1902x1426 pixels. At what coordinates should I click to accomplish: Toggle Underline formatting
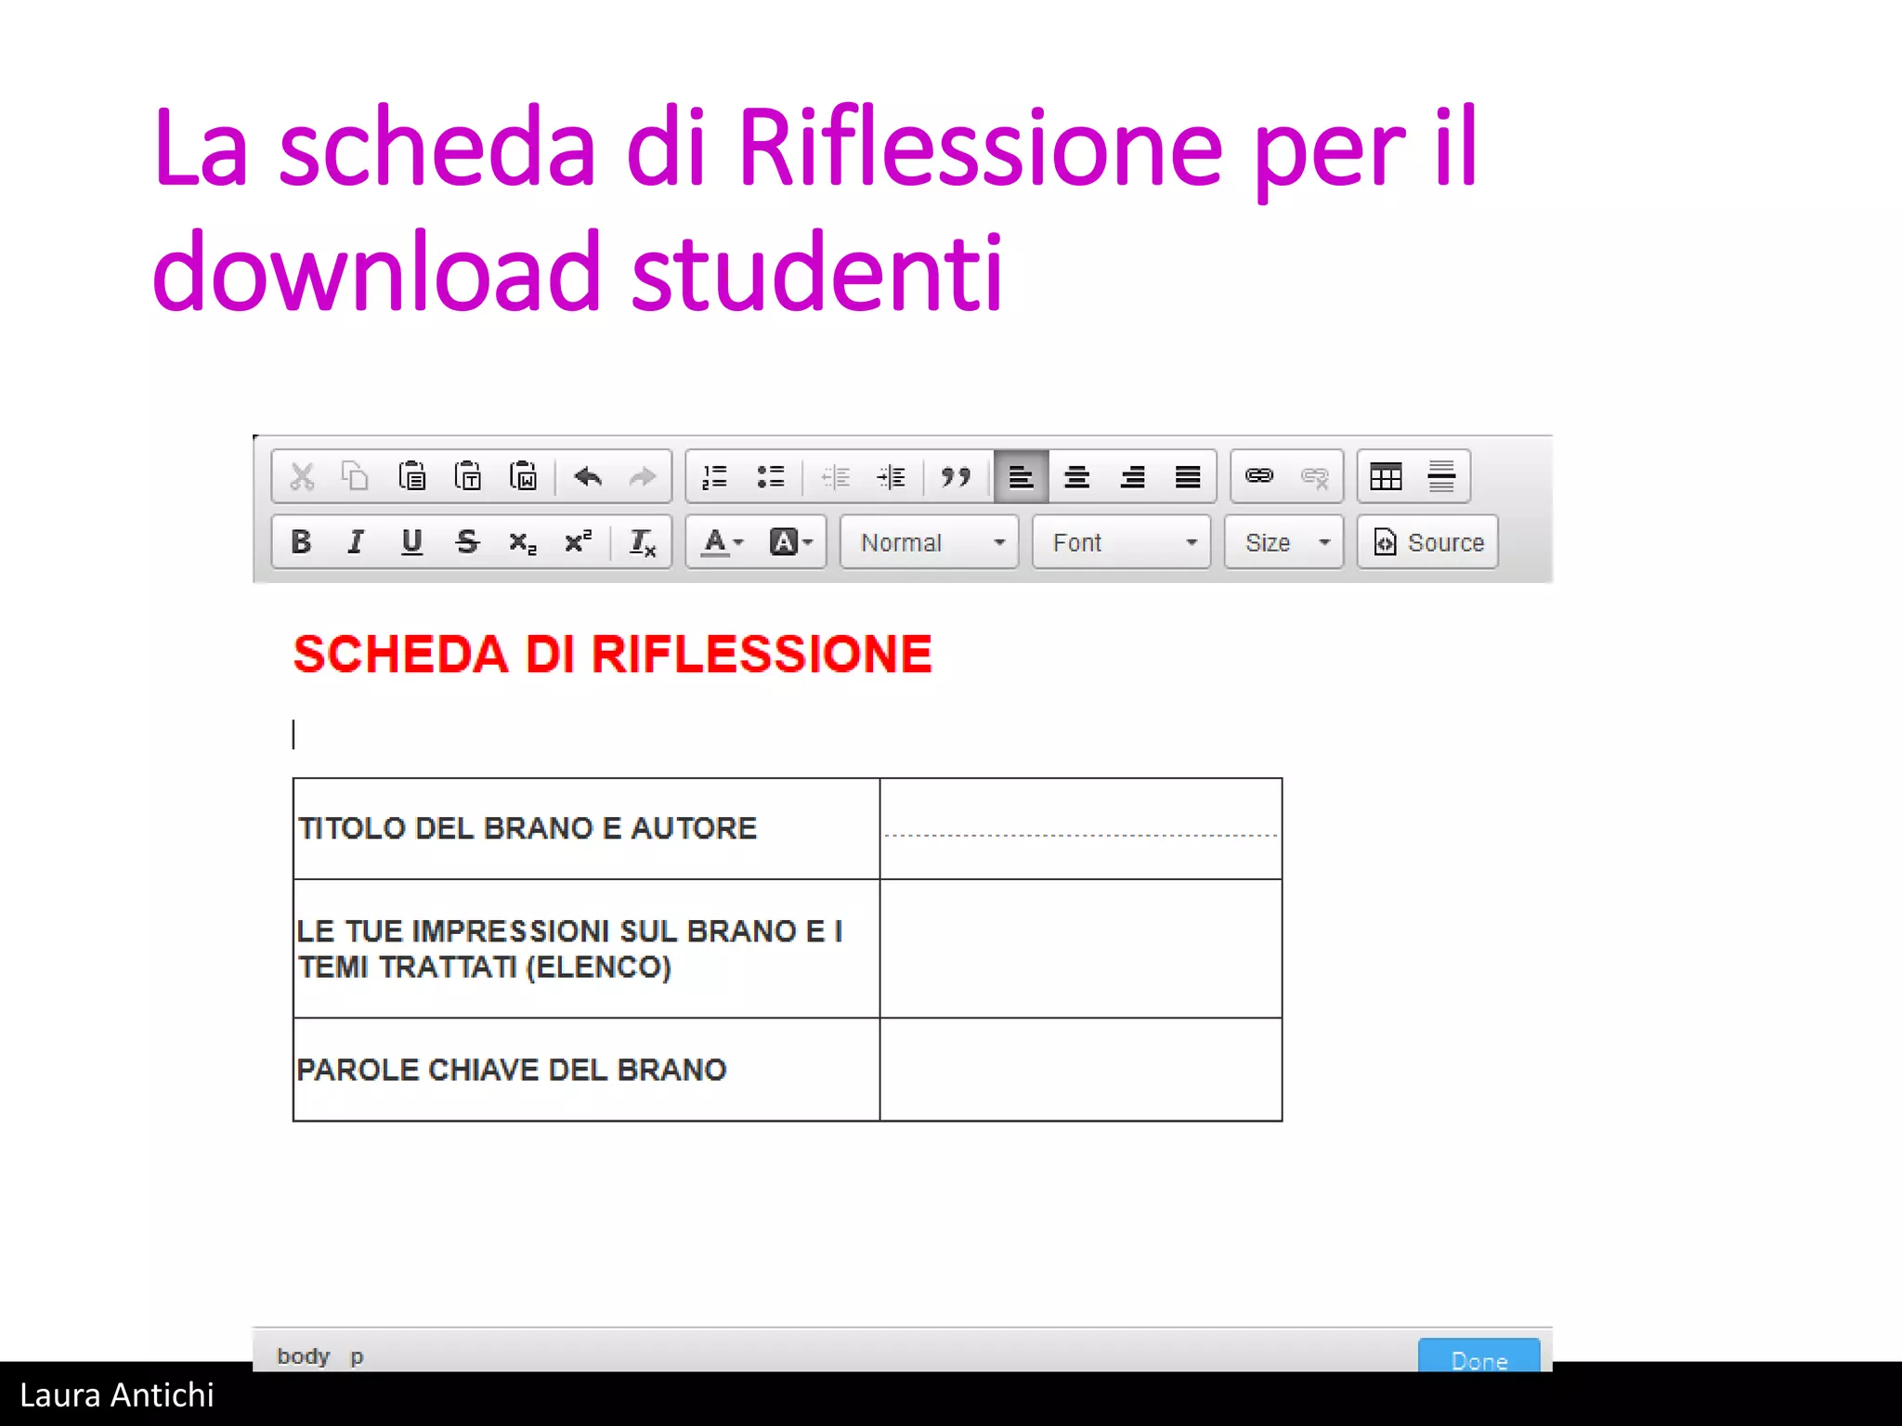pos(411,542)
